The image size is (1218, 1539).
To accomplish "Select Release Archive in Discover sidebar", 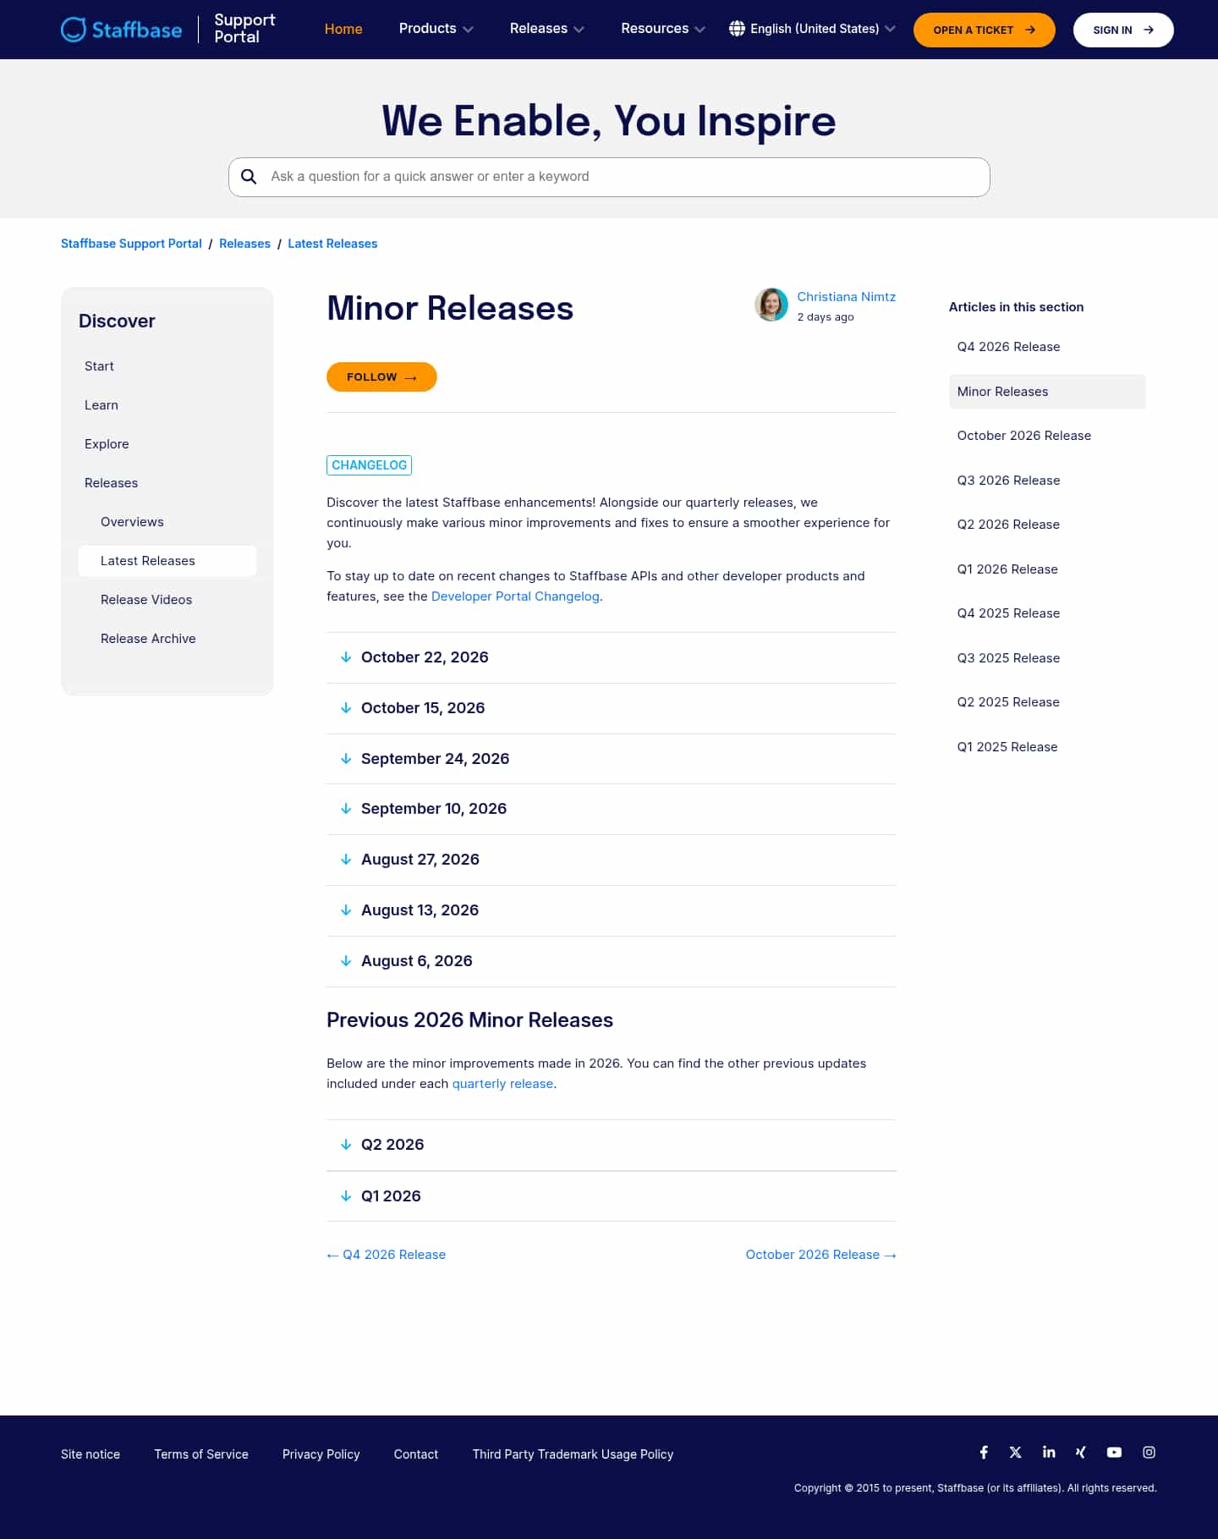I will [148, 639].
